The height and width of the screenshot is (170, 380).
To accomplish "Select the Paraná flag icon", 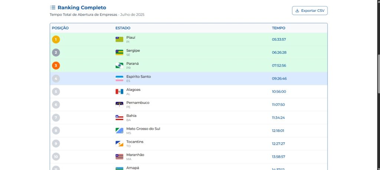I will (x=119, y=65).
